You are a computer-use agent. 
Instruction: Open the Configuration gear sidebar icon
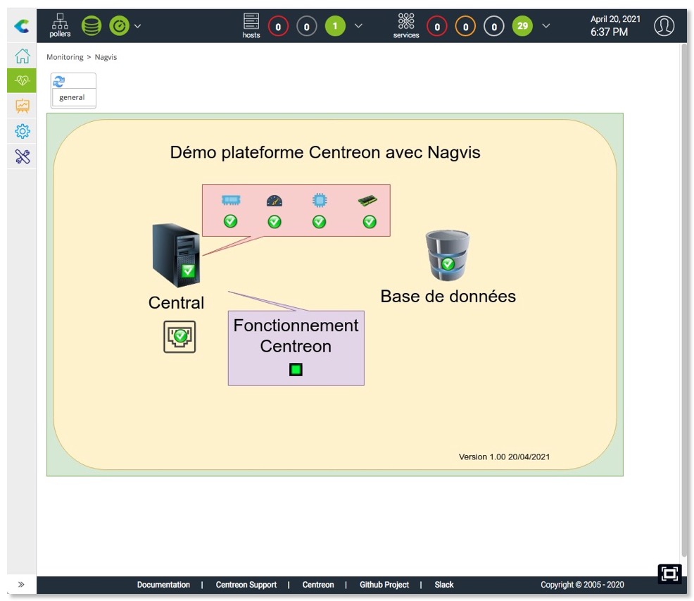[x=21, y=132]
